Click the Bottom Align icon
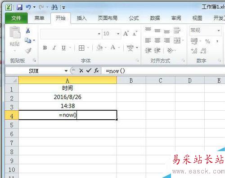Image resolution: width=225 pixels, height=178 pixels. 166,31
